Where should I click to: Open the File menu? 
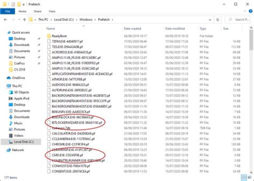click(x=7, y=11)
